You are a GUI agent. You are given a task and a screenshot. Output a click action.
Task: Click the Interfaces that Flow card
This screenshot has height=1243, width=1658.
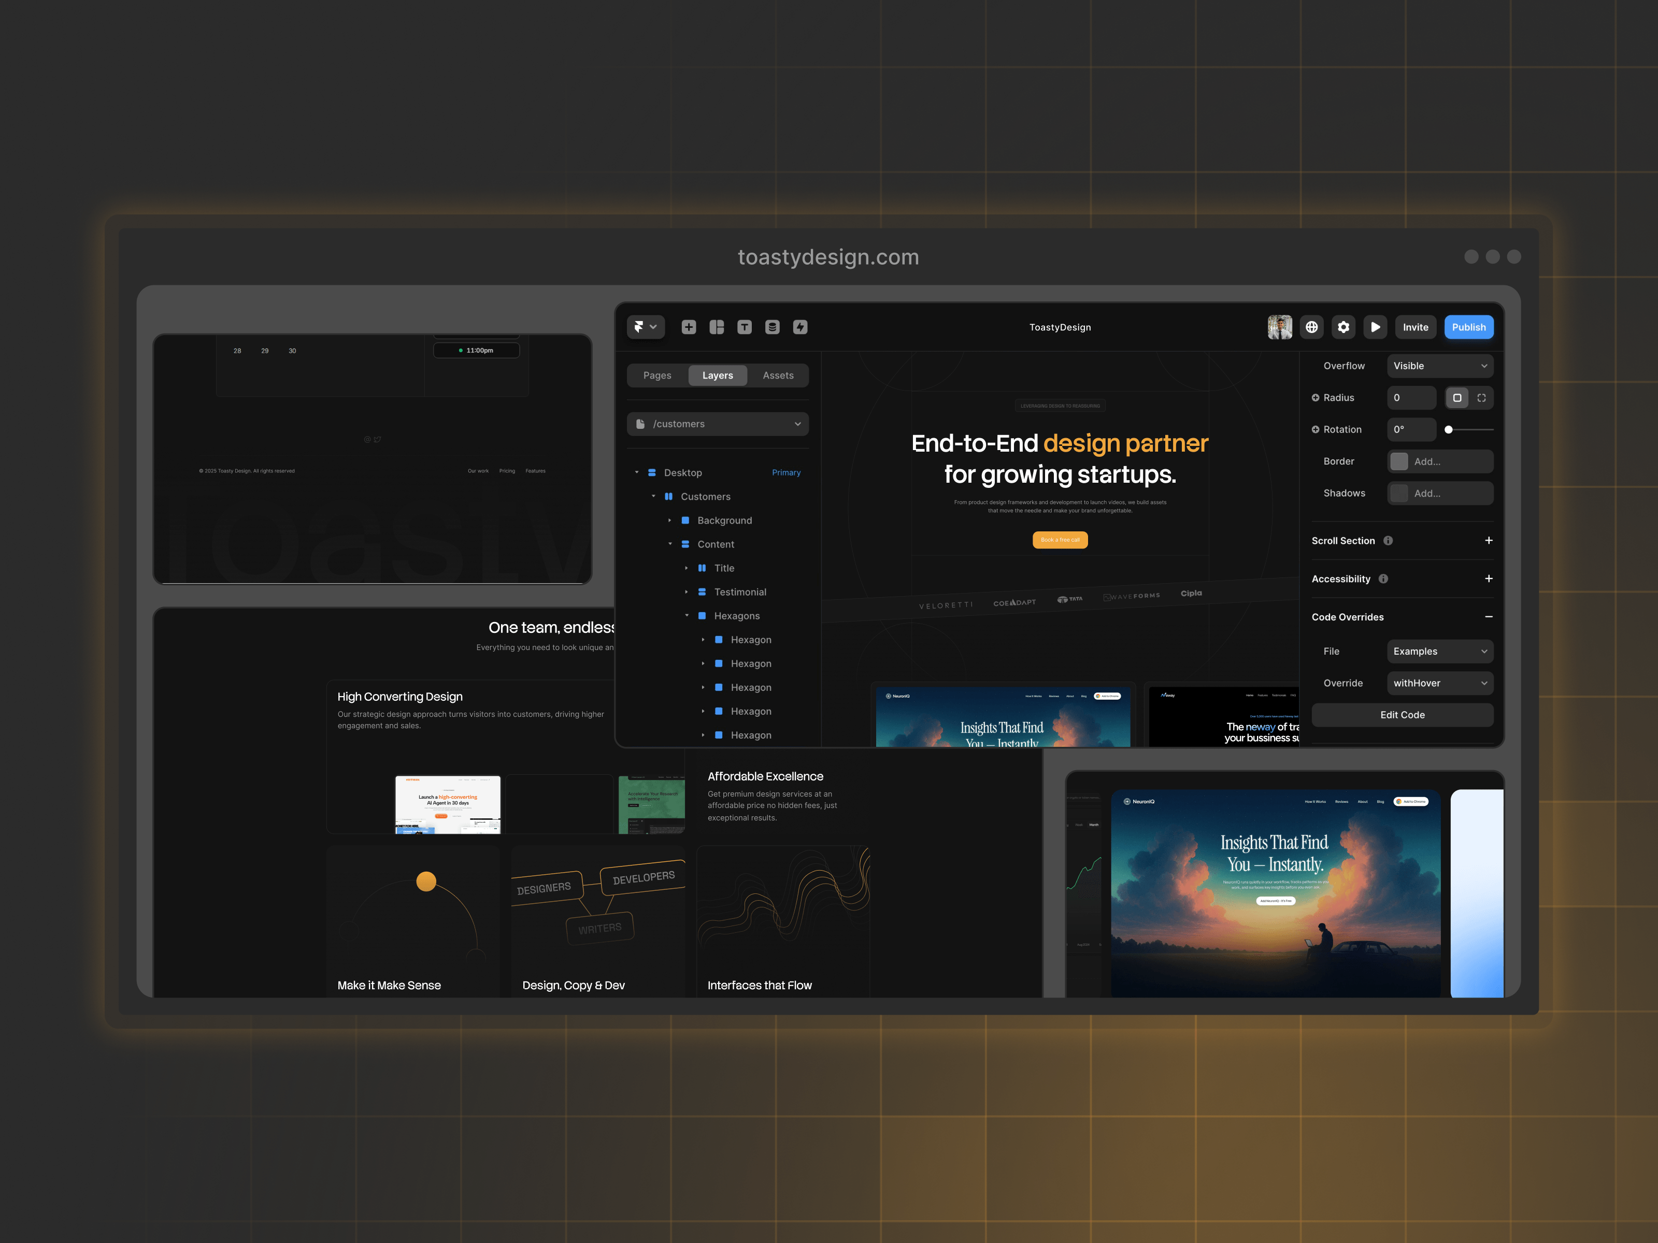783,921
